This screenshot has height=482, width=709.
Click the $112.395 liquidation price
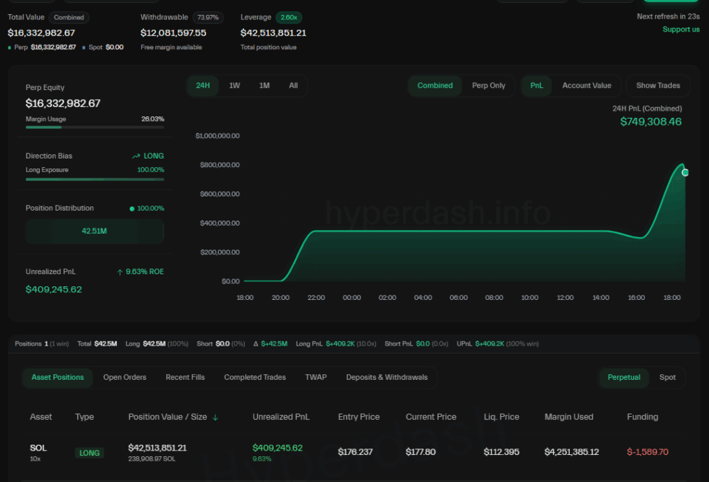click(501, 452)
